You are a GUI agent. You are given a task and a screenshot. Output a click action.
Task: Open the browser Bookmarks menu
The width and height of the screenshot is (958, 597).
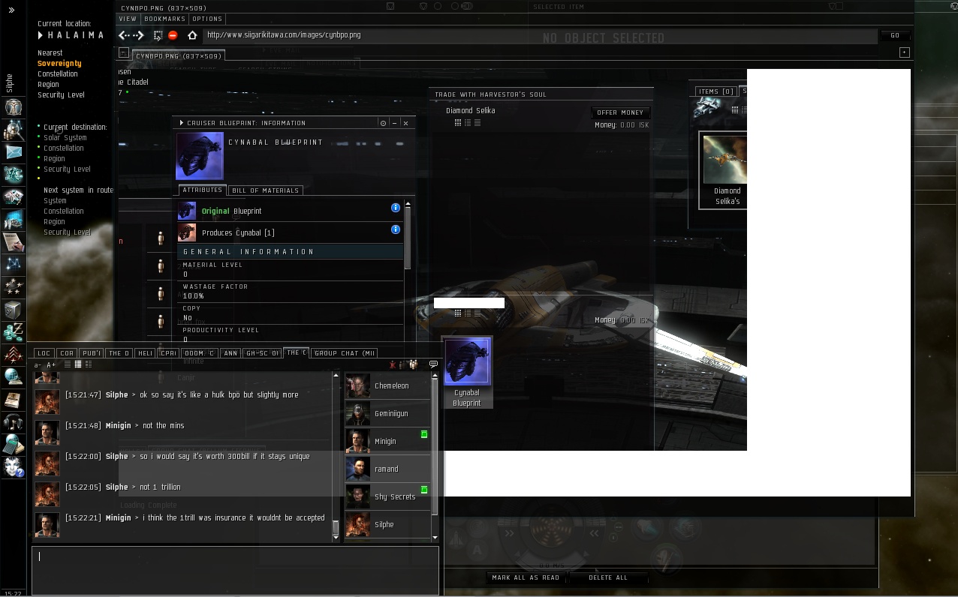(164, 19)
